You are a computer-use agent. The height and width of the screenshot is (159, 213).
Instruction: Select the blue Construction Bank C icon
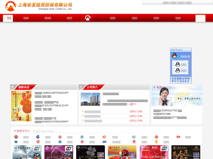pyautogui.click(x=38, y=137)
